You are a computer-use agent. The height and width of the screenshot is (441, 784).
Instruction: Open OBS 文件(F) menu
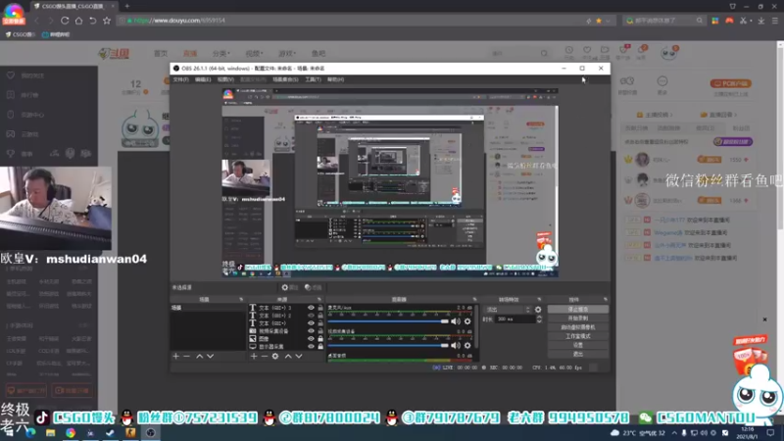click(x=180, y=79)
